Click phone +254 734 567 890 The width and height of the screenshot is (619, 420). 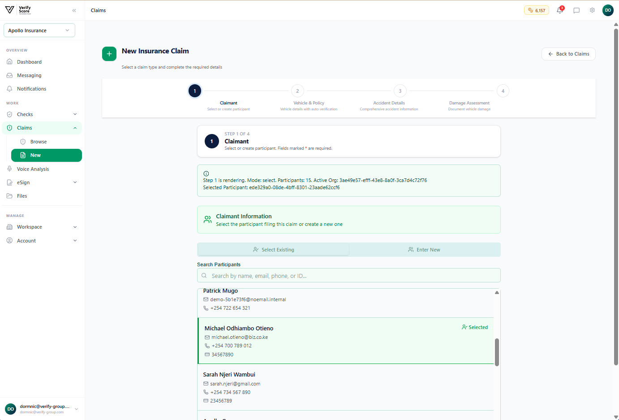tap(230, 392)
